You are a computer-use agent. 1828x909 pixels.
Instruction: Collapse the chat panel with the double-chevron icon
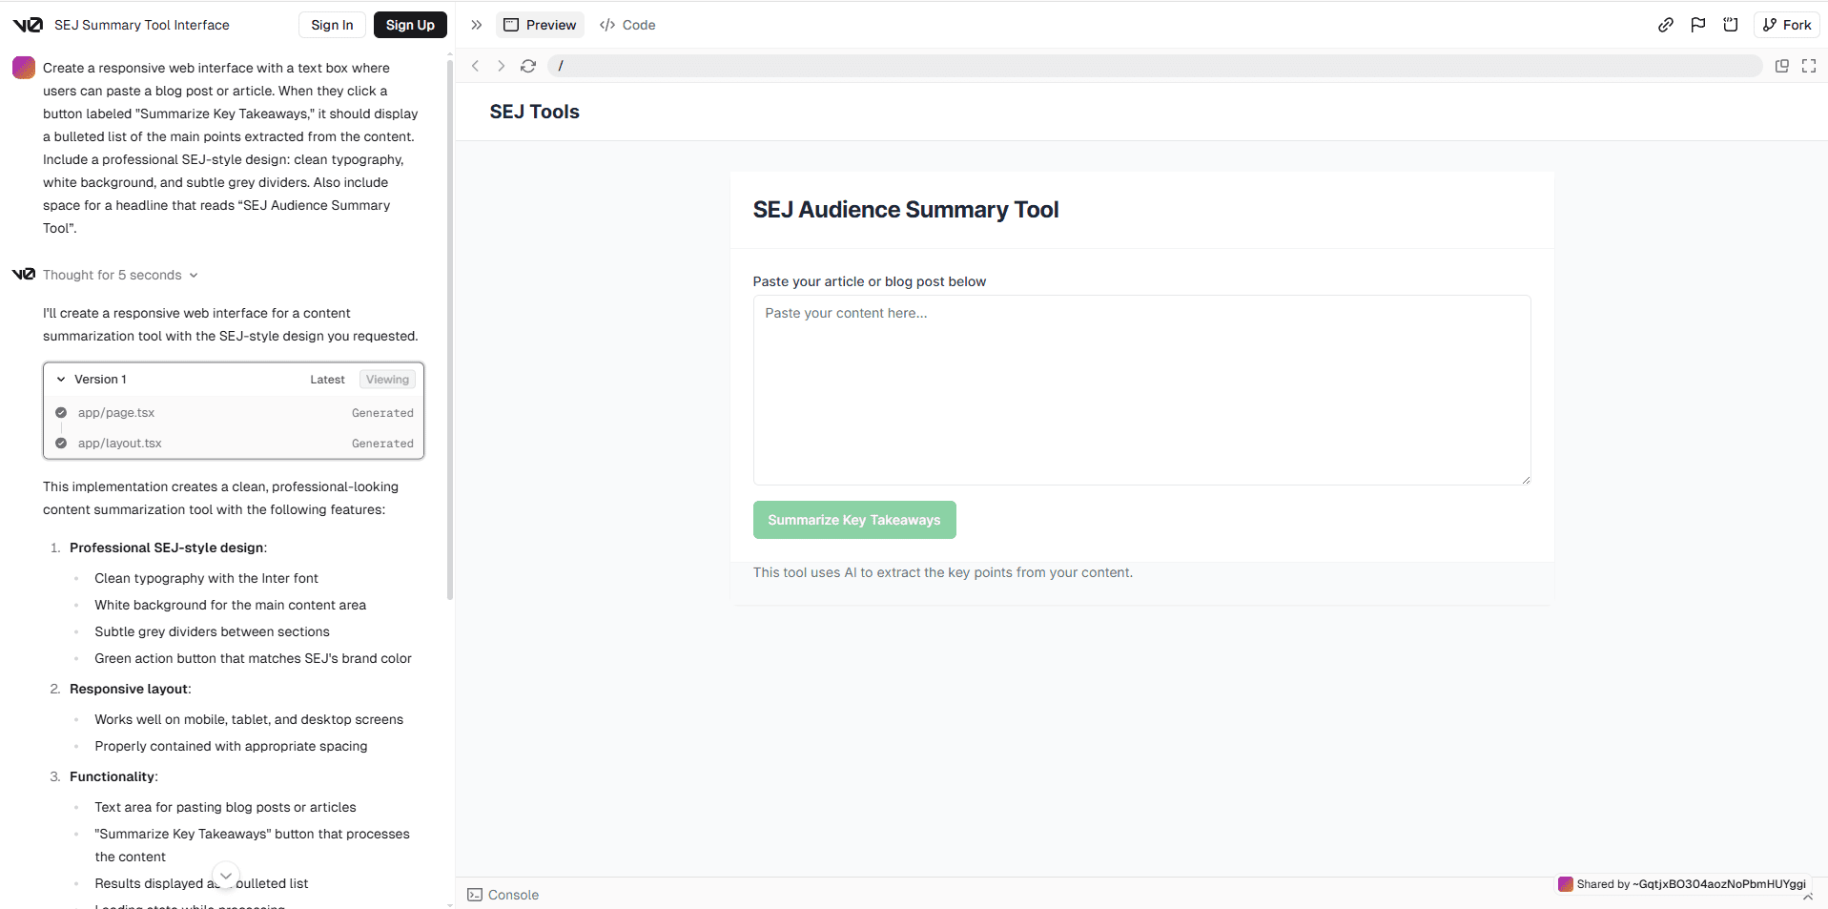click(477, 25)
